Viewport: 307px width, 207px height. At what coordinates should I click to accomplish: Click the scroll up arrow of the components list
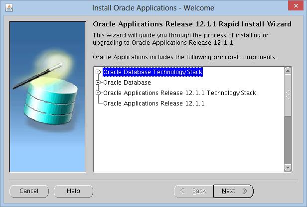288,71
